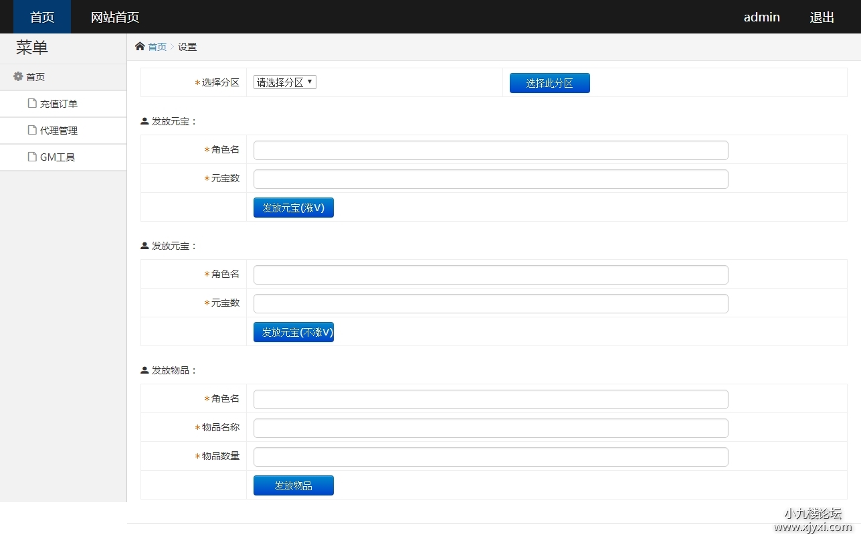
Task: Open the 首页 tab in top navigation
Action: pos(42,17)
